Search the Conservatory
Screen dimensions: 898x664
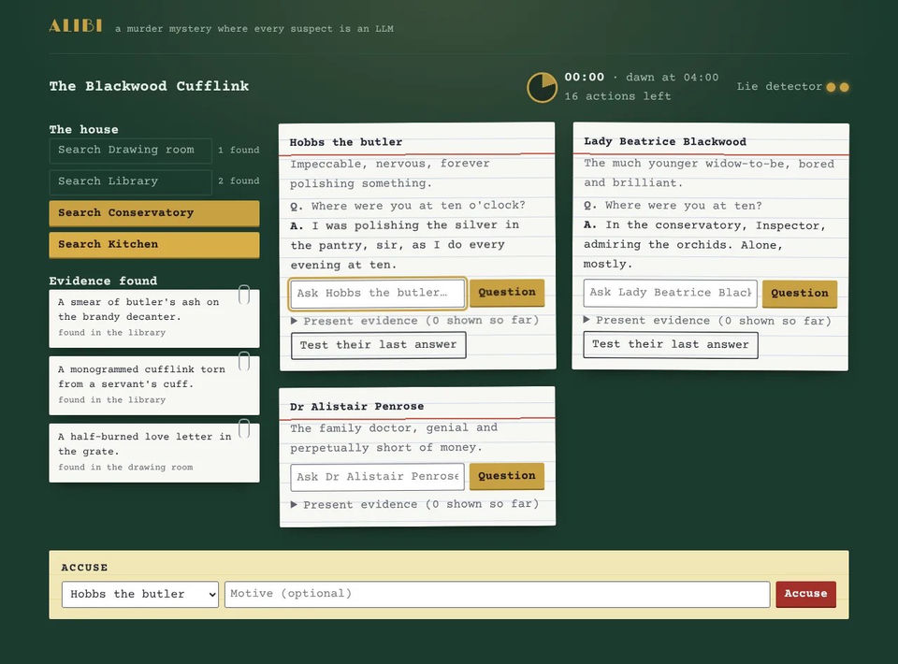pyautogui.click(x=154, y=213)
